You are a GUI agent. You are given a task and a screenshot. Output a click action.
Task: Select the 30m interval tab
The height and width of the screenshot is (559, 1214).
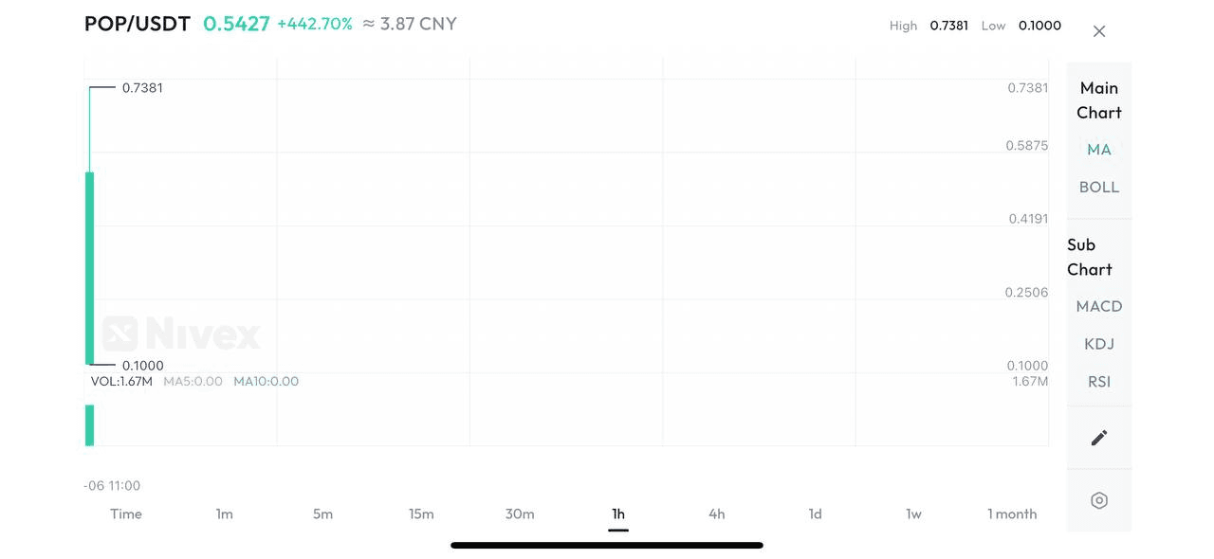click(520, 514)
